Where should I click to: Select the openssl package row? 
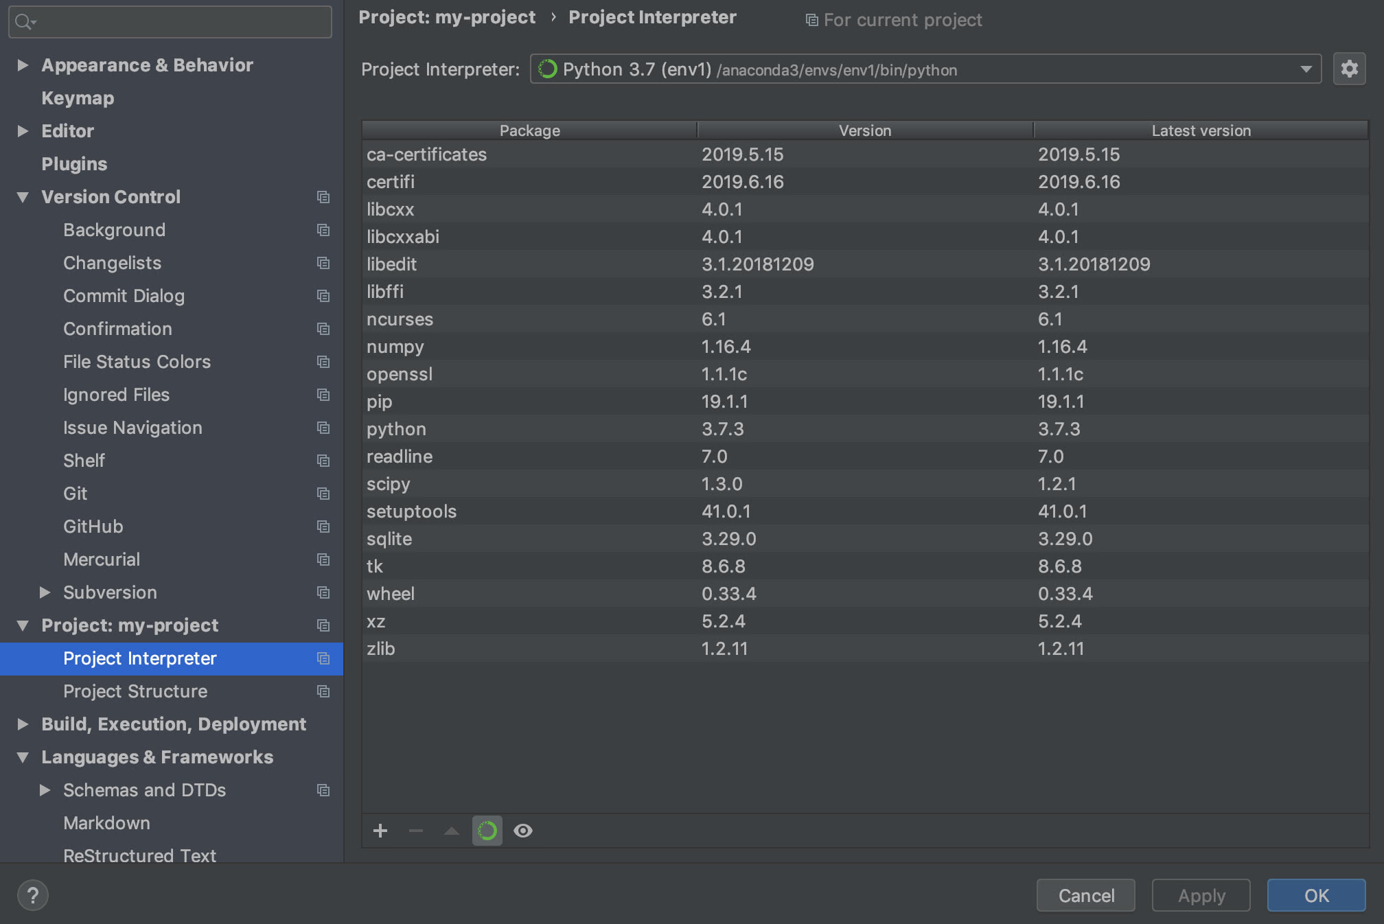tap(865, 374)
